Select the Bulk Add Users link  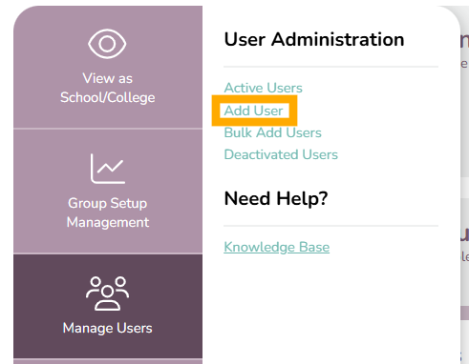click(272, 132)
